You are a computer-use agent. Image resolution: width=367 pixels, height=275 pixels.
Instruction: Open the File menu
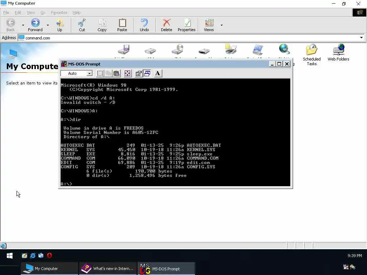(6, 13)
